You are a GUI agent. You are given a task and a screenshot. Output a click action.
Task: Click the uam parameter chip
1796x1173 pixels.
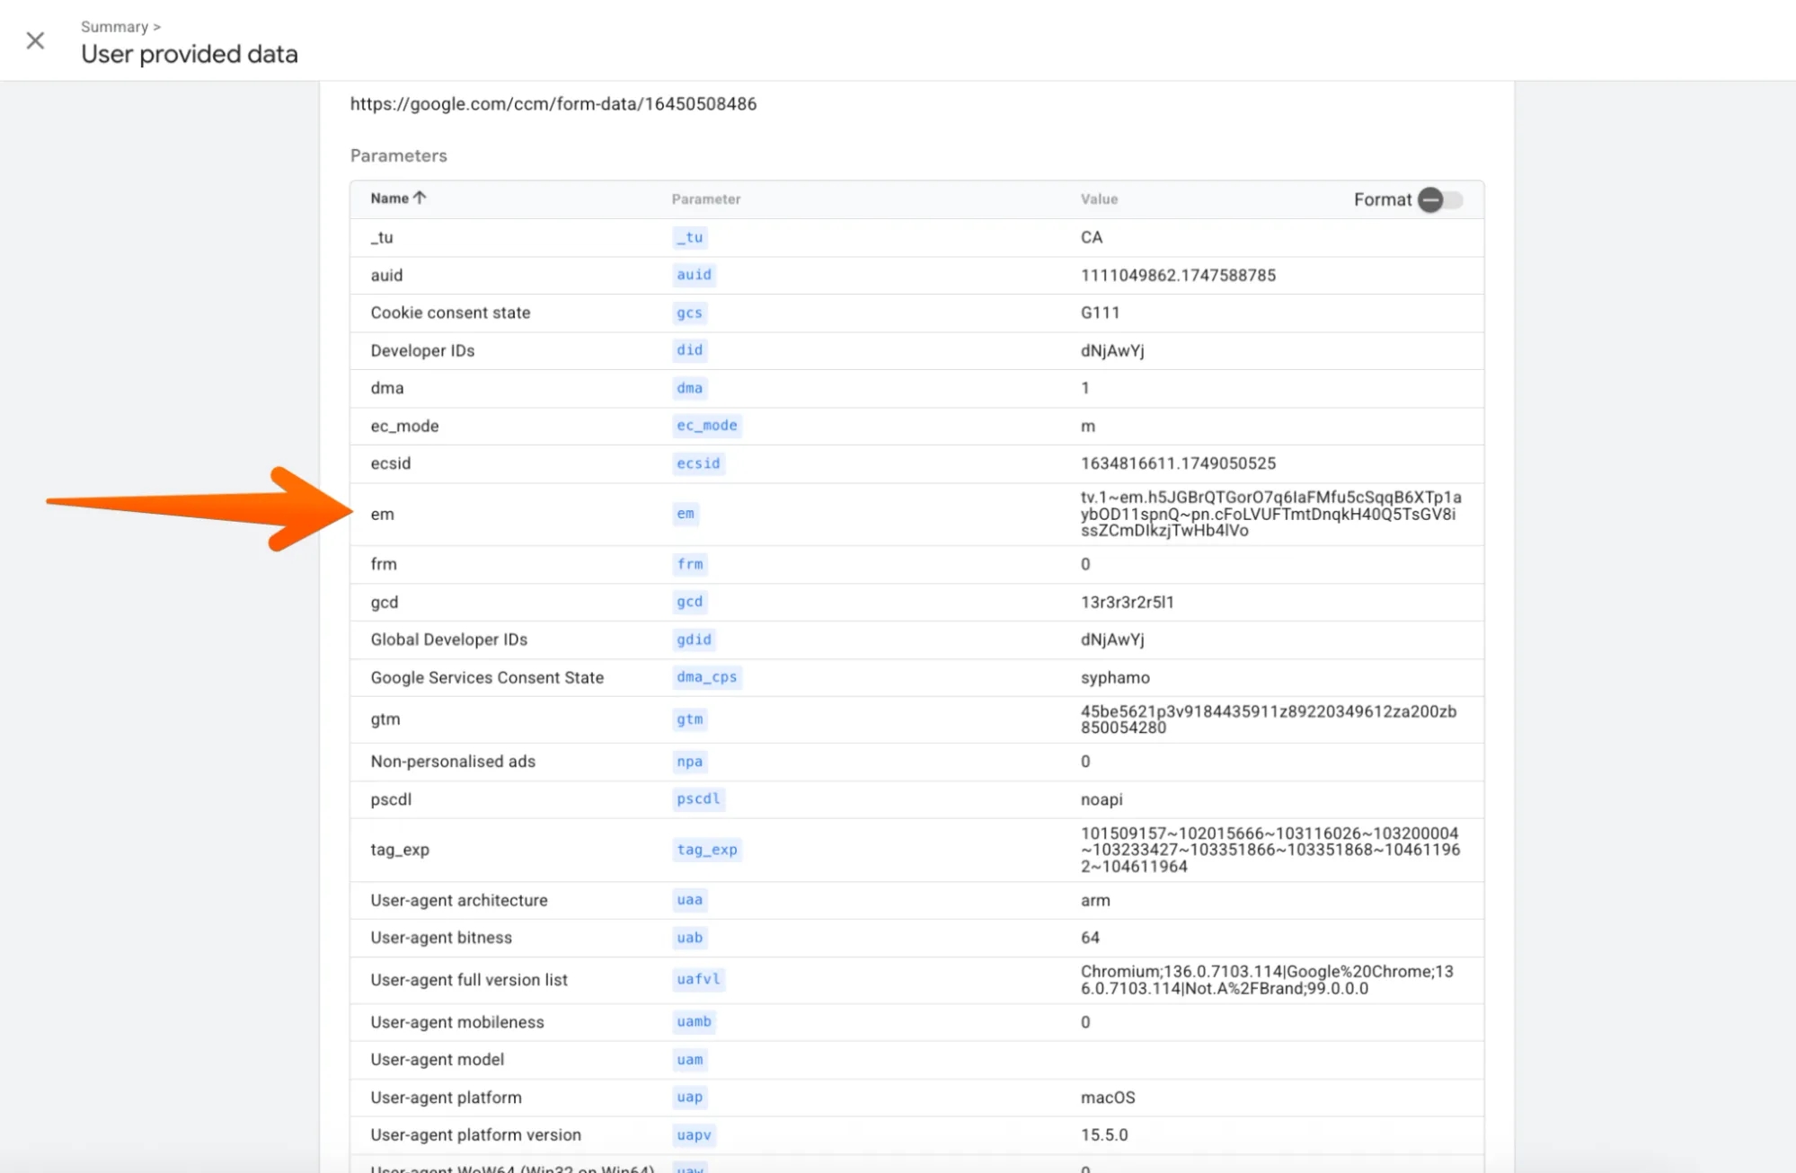[x=689, y=1060]
